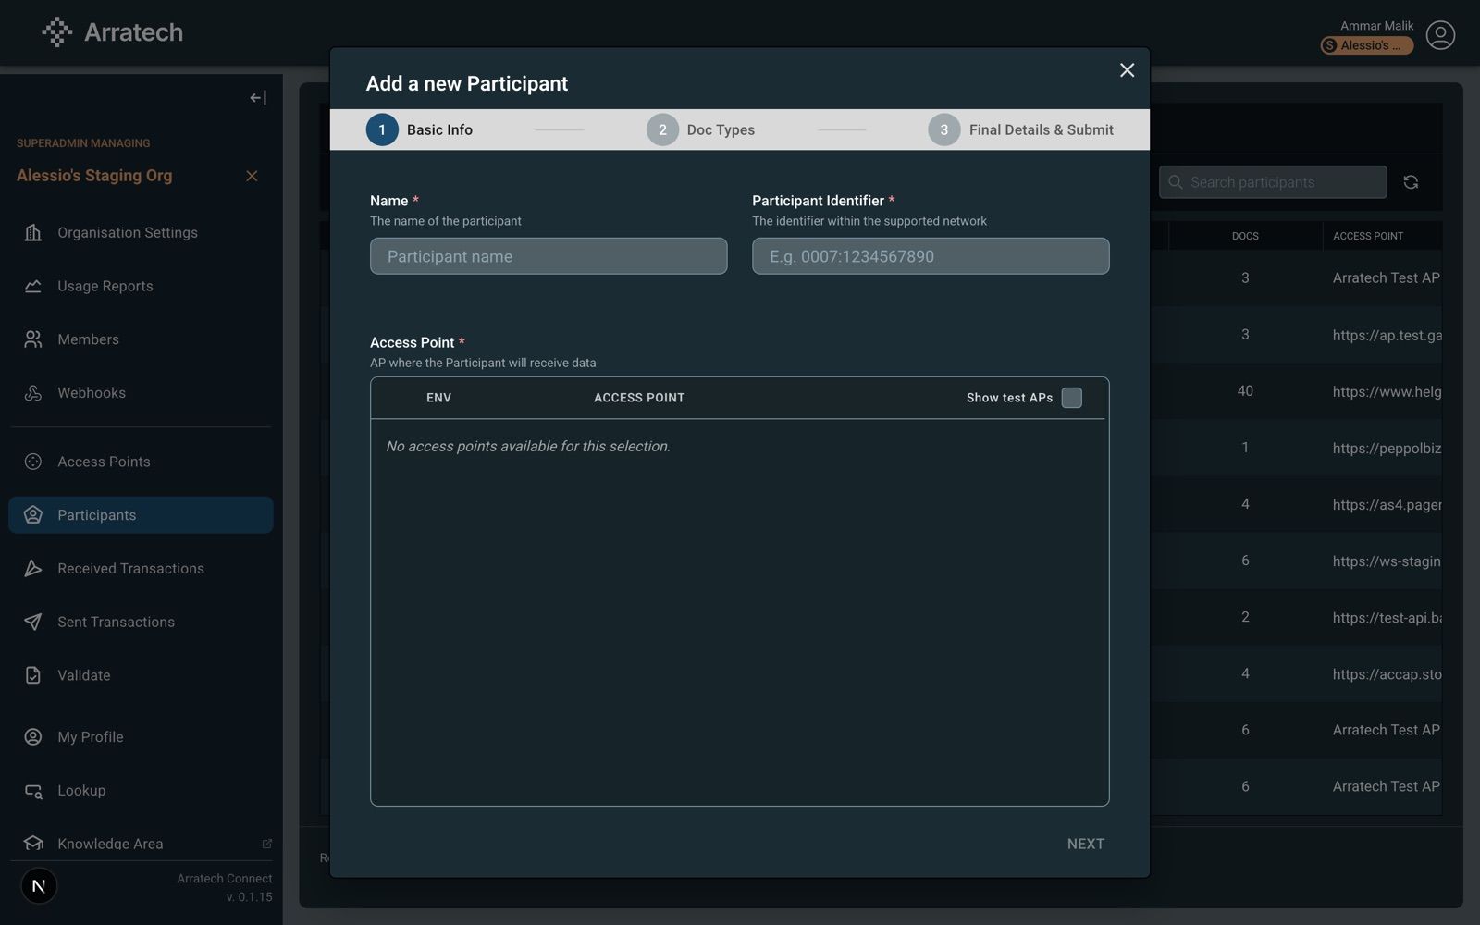Click the Knowledge Area external link icon
The image size is (1480, 925).
[267, 844]
